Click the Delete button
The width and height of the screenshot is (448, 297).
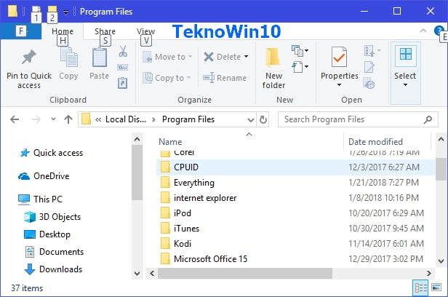pos(223,57)
